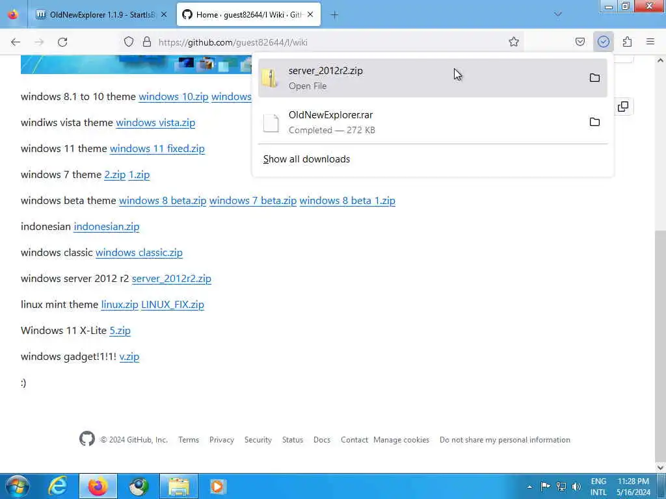Screen dimensions: 666x499
Task: Open the globe browser taskbar icon
Action: pos(139,486)
